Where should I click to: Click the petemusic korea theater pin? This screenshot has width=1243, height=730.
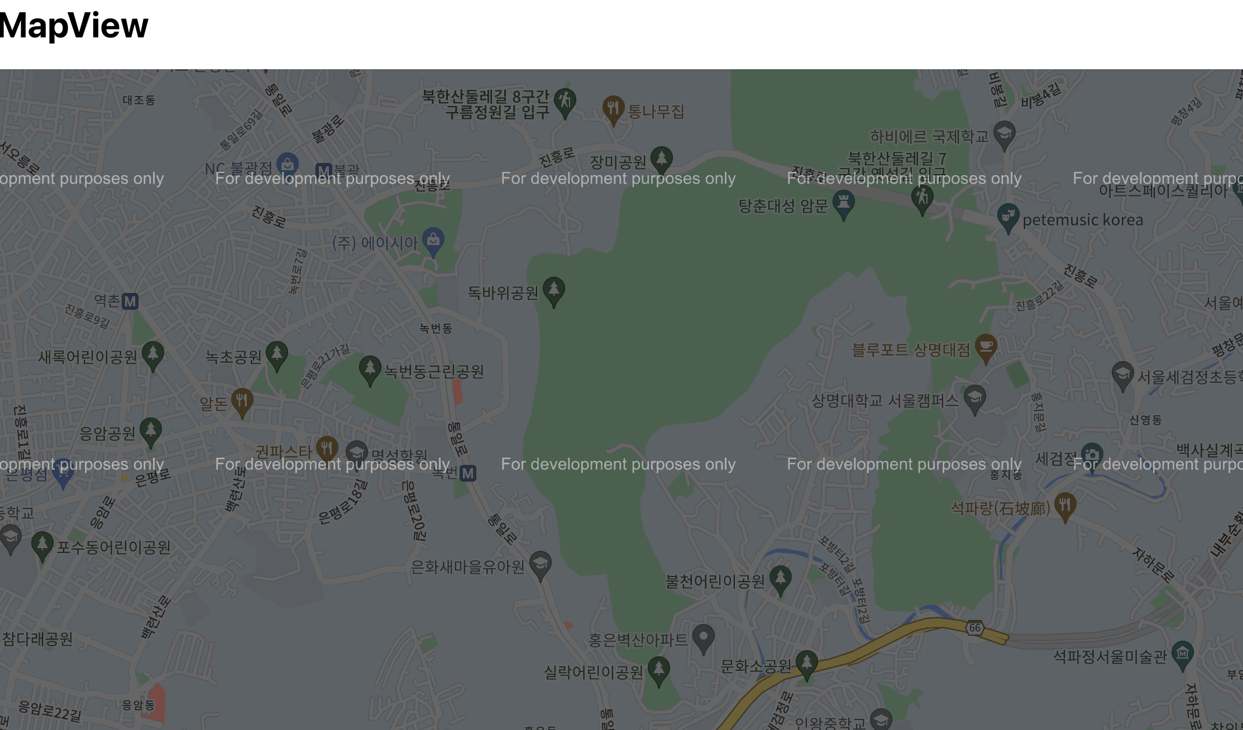tap(1008, 217)
